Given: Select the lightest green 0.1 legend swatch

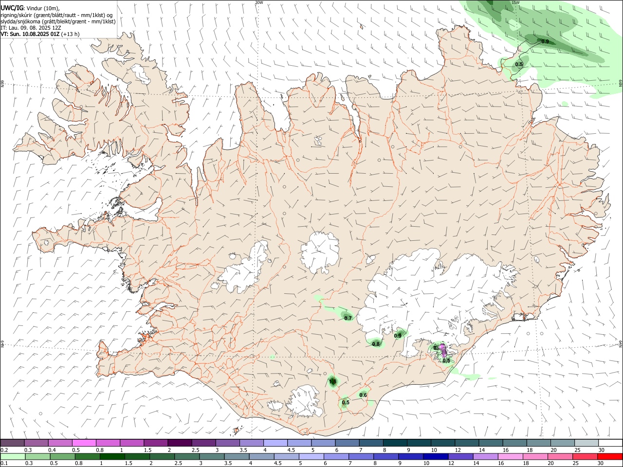Looking at the screenshot, I should click(13, 456).
